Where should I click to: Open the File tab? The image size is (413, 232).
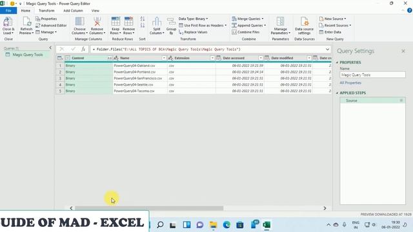(8, 10)
